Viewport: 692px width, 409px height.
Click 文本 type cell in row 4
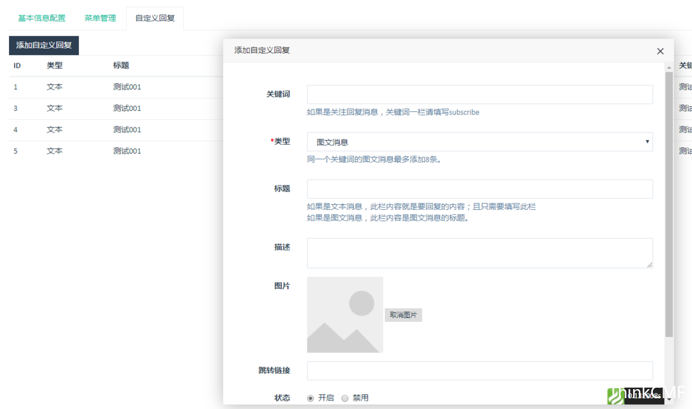click(x=54, y=129)
